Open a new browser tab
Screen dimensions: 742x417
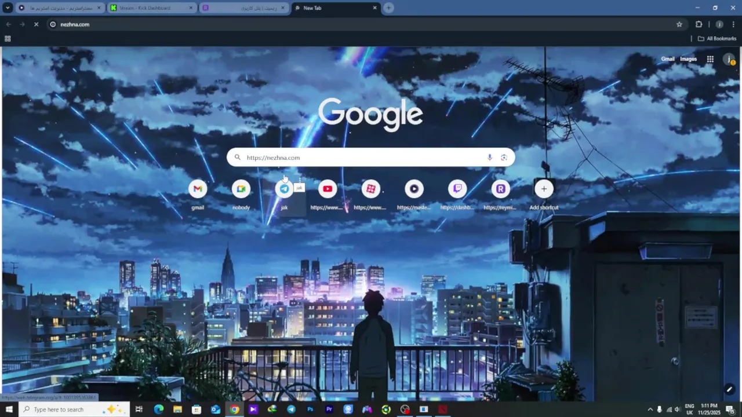point(389,8)
